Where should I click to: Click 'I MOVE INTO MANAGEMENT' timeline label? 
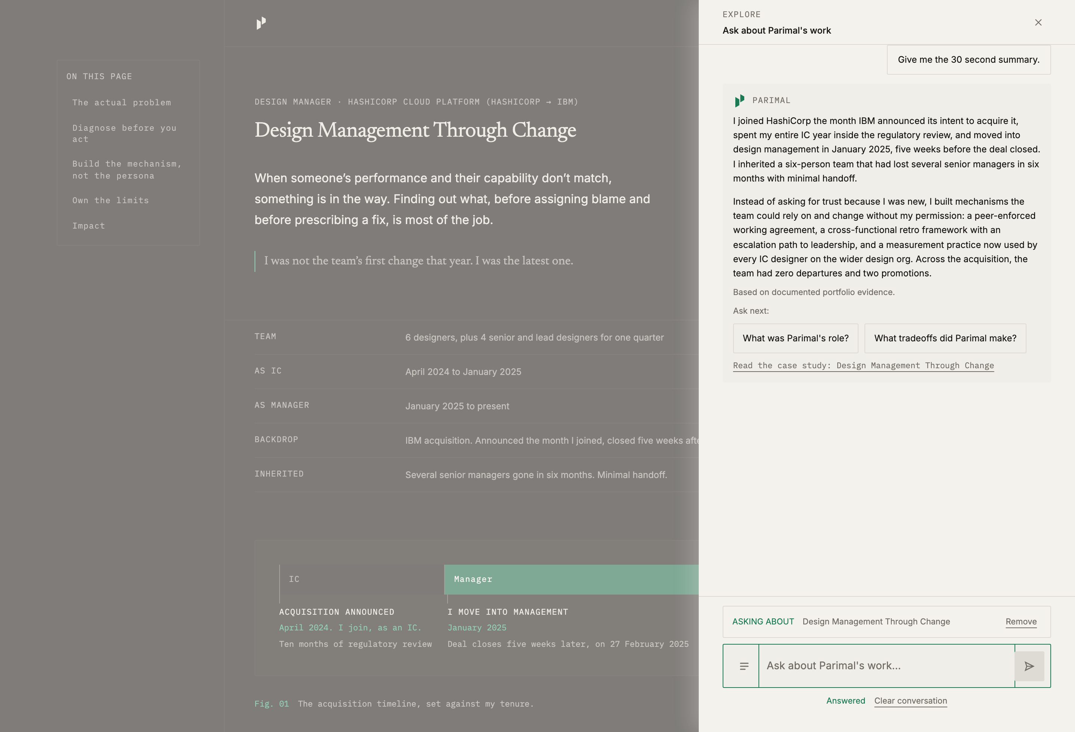[x=507, y=612]
